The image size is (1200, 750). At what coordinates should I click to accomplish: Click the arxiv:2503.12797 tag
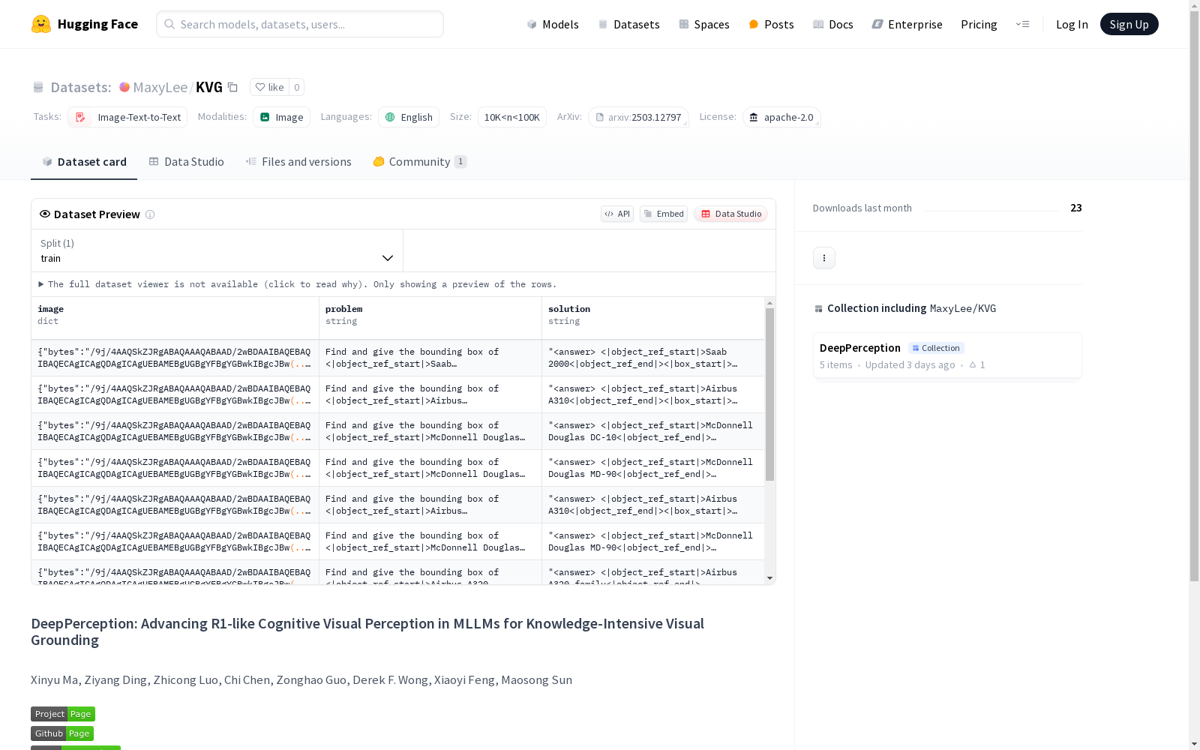[x=638, y=117]
